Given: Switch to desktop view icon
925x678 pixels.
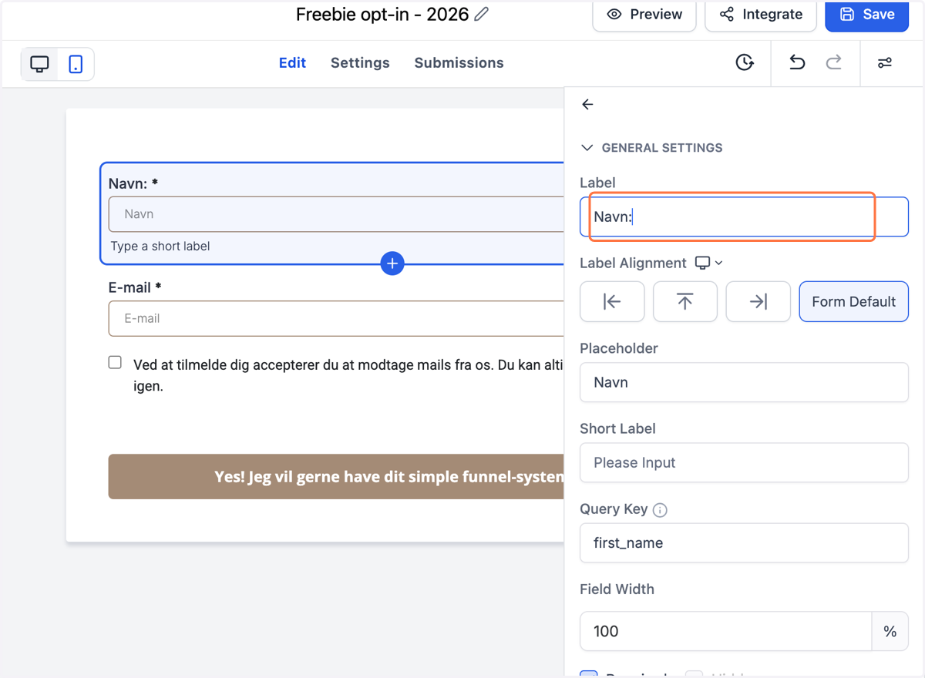Looking at the screenshot, I should tap(40, 64).
